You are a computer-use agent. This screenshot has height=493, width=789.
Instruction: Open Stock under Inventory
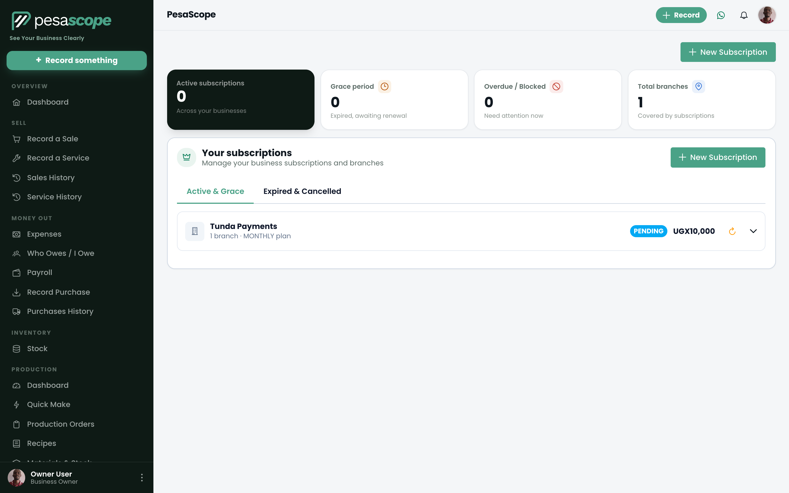click(x=77, y=349)
